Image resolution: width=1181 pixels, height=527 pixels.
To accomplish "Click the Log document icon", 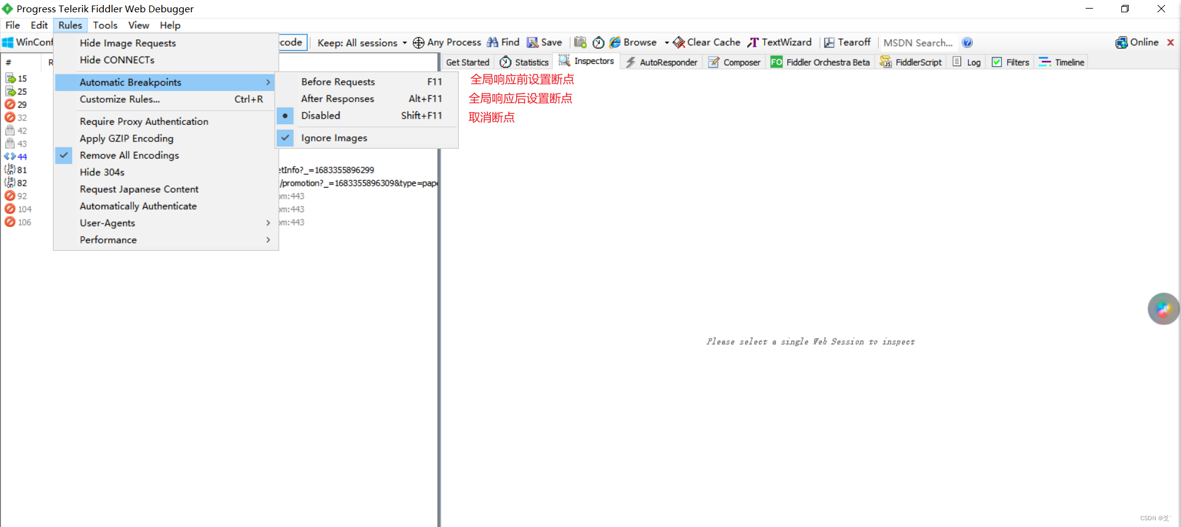I will [957, 61].
